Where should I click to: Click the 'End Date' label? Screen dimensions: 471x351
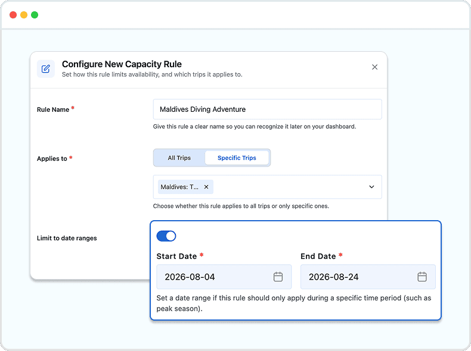318,256
